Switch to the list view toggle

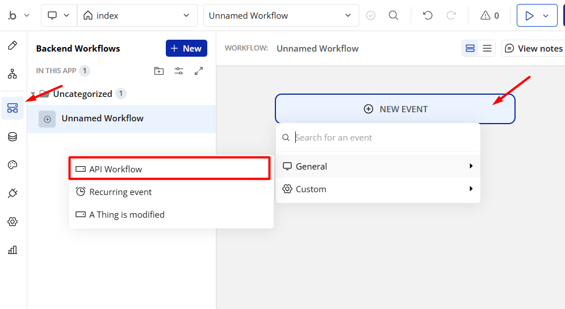487,48
